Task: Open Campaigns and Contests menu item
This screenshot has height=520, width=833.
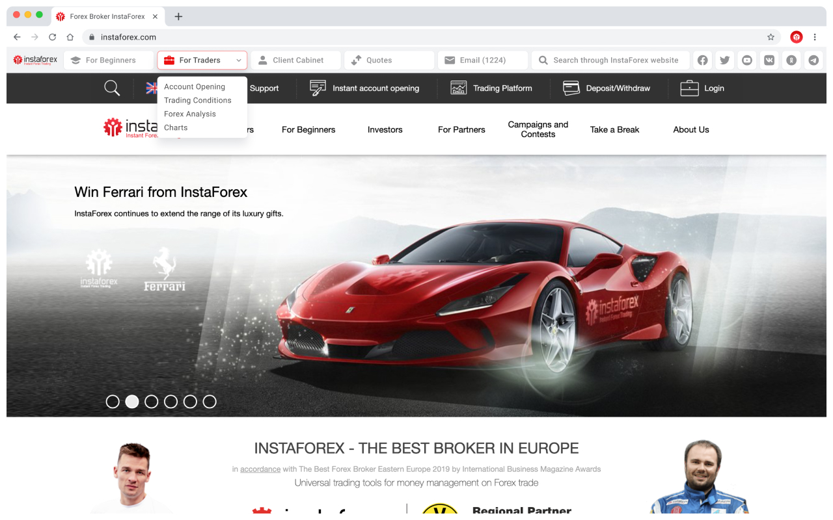Action: pos(538,129)
